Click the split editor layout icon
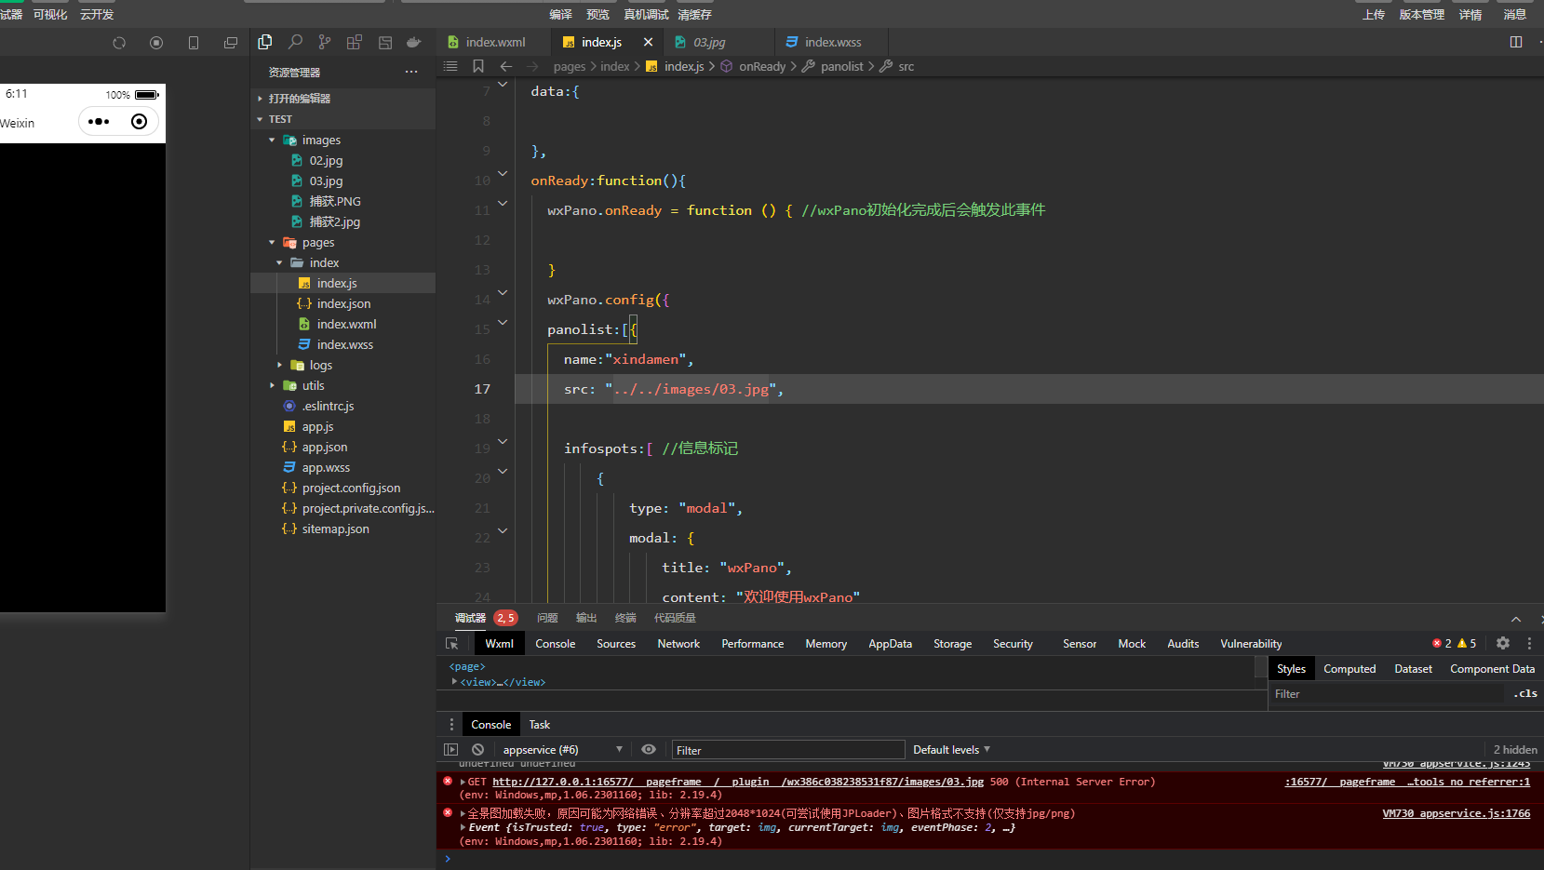 pos(1516,42)
